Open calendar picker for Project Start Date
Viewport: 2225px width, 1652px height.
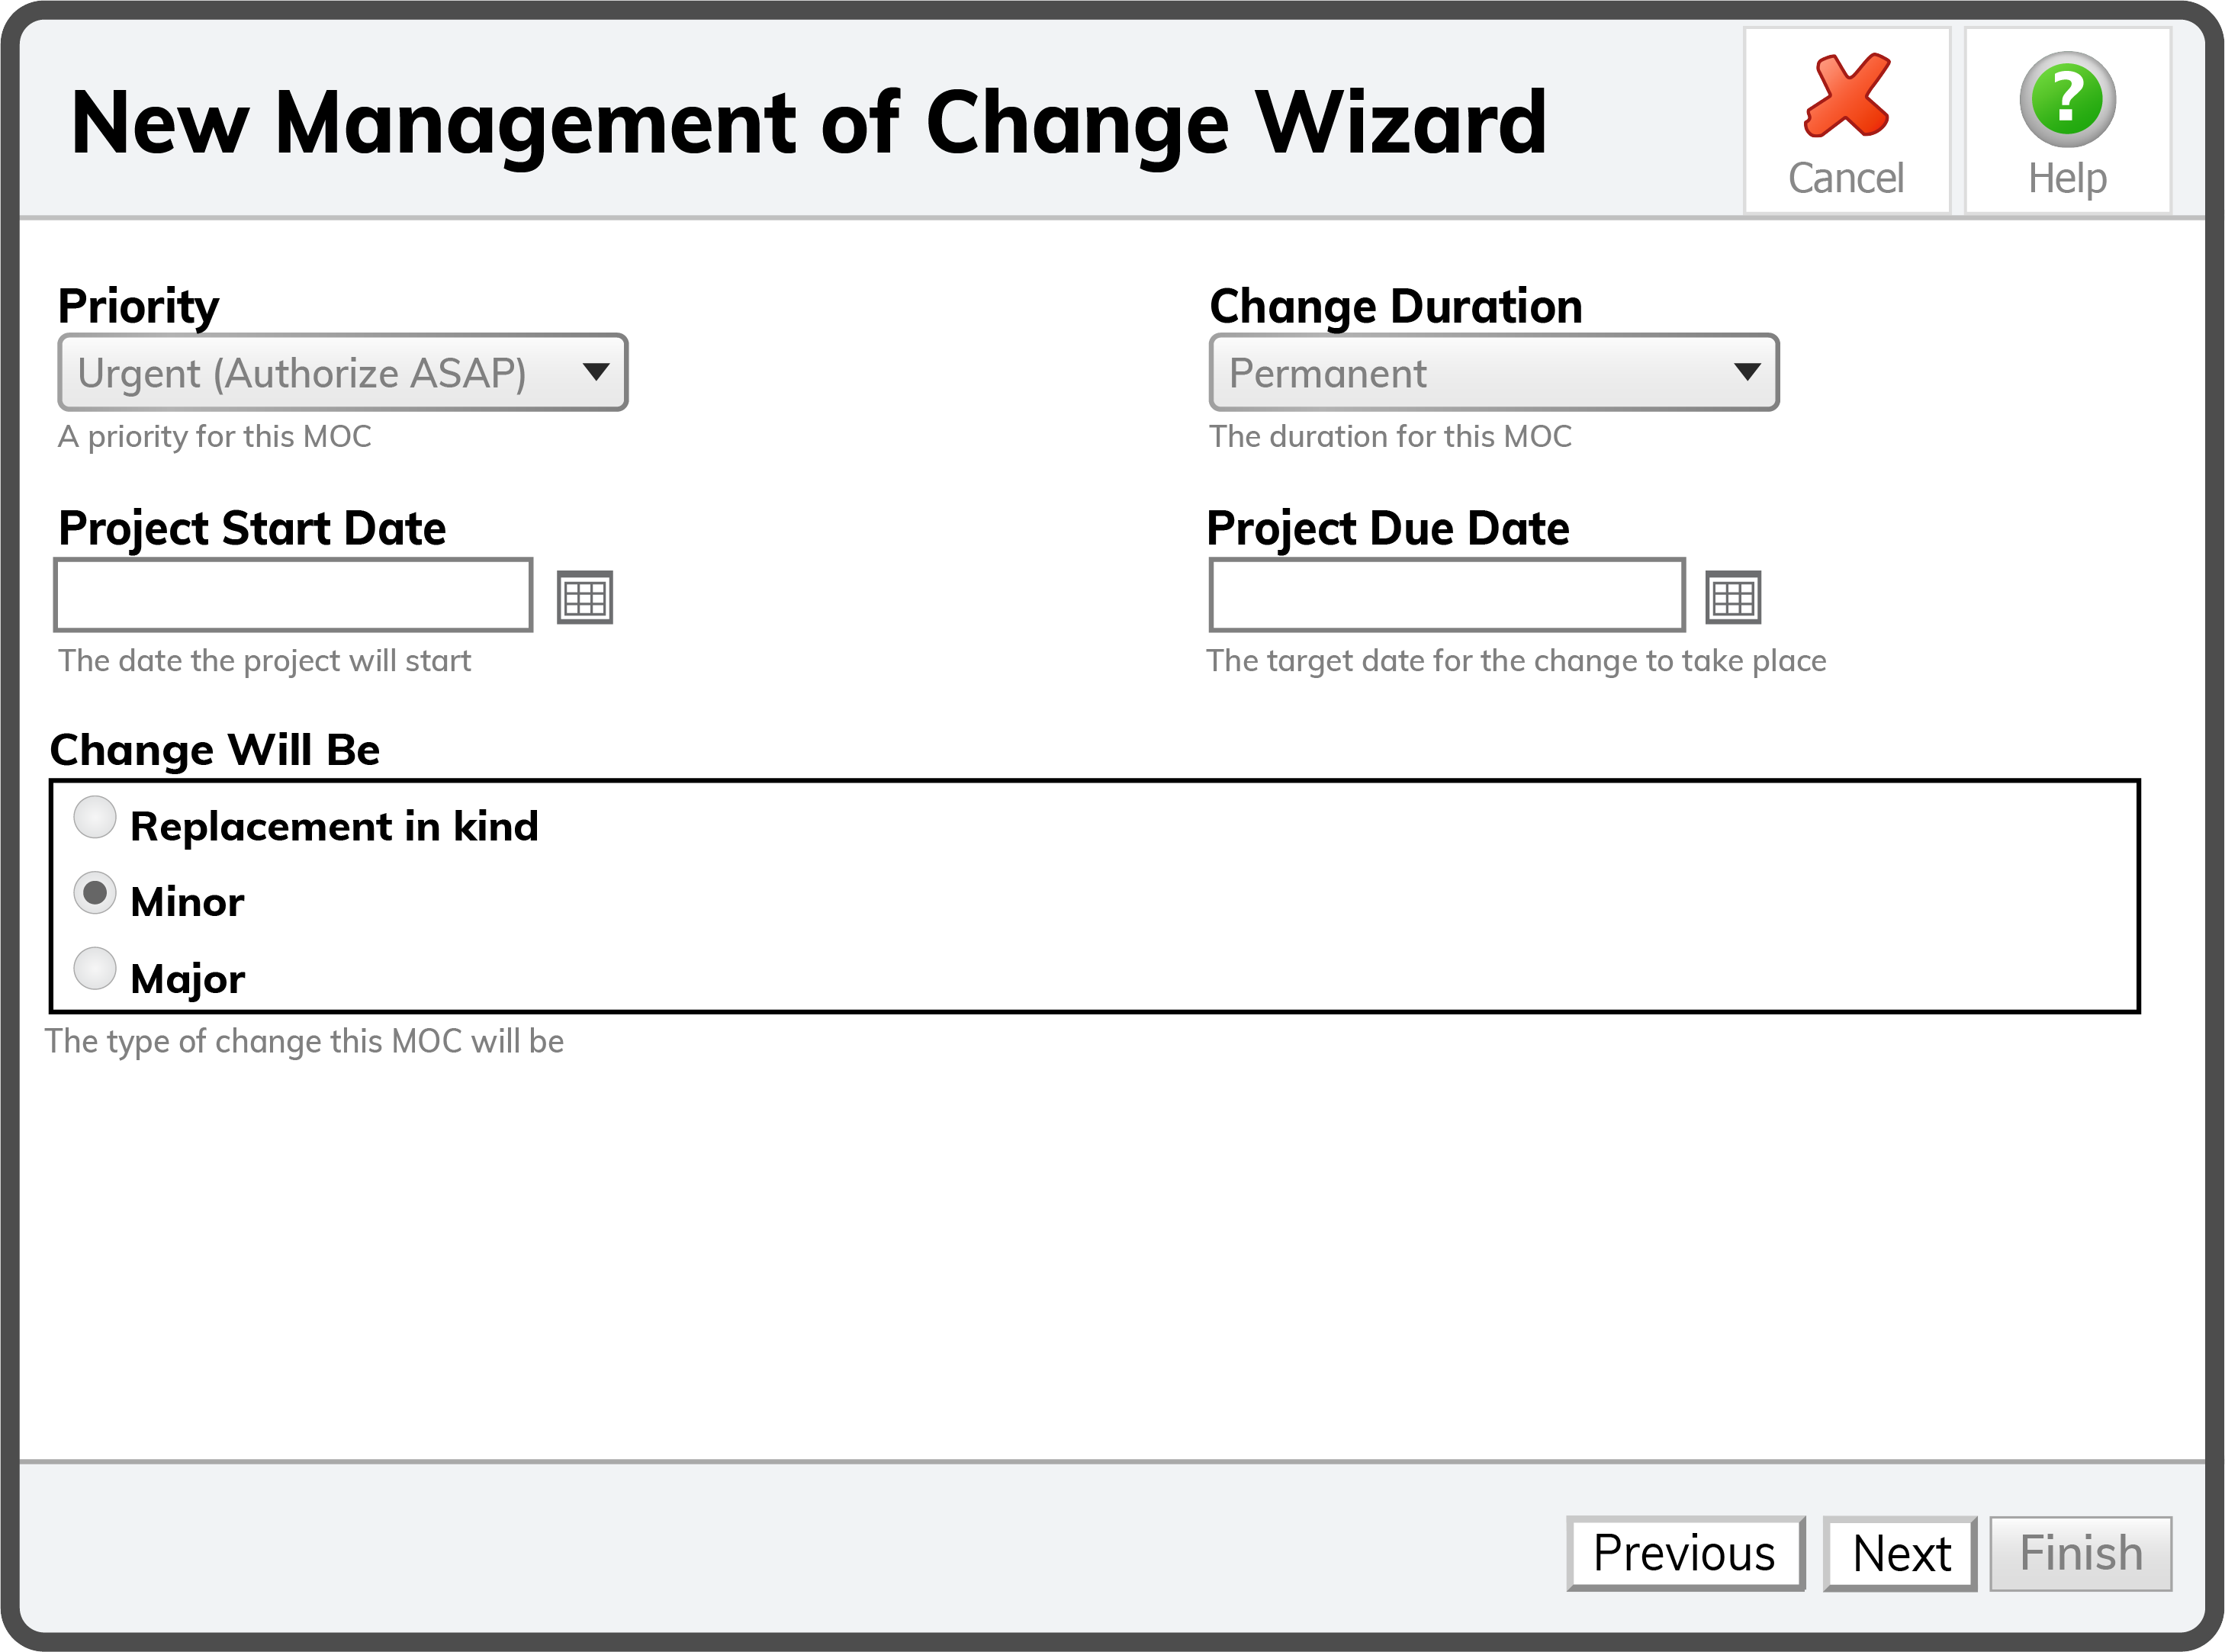(x=585, y=598)
